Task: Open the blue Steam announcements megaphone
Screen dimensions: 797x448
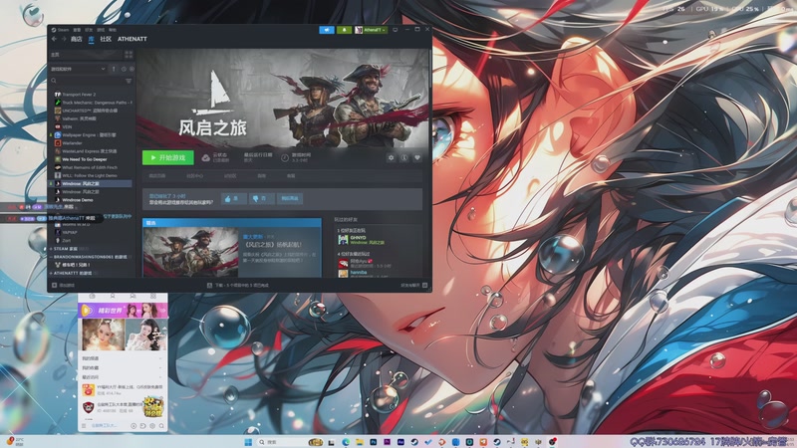Action: [327, 30]
